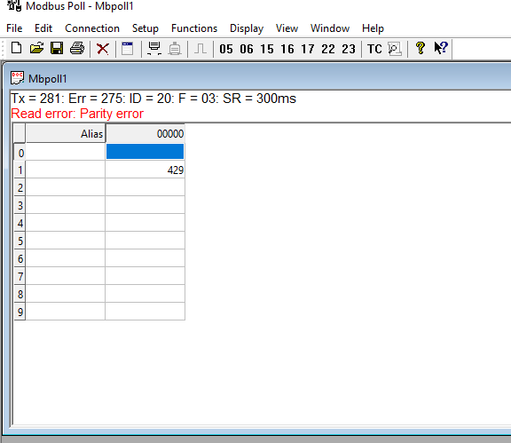The width and height of the screenshot is (511, 443).
Task: Open the Functions menu
Action: pos(194,28)
